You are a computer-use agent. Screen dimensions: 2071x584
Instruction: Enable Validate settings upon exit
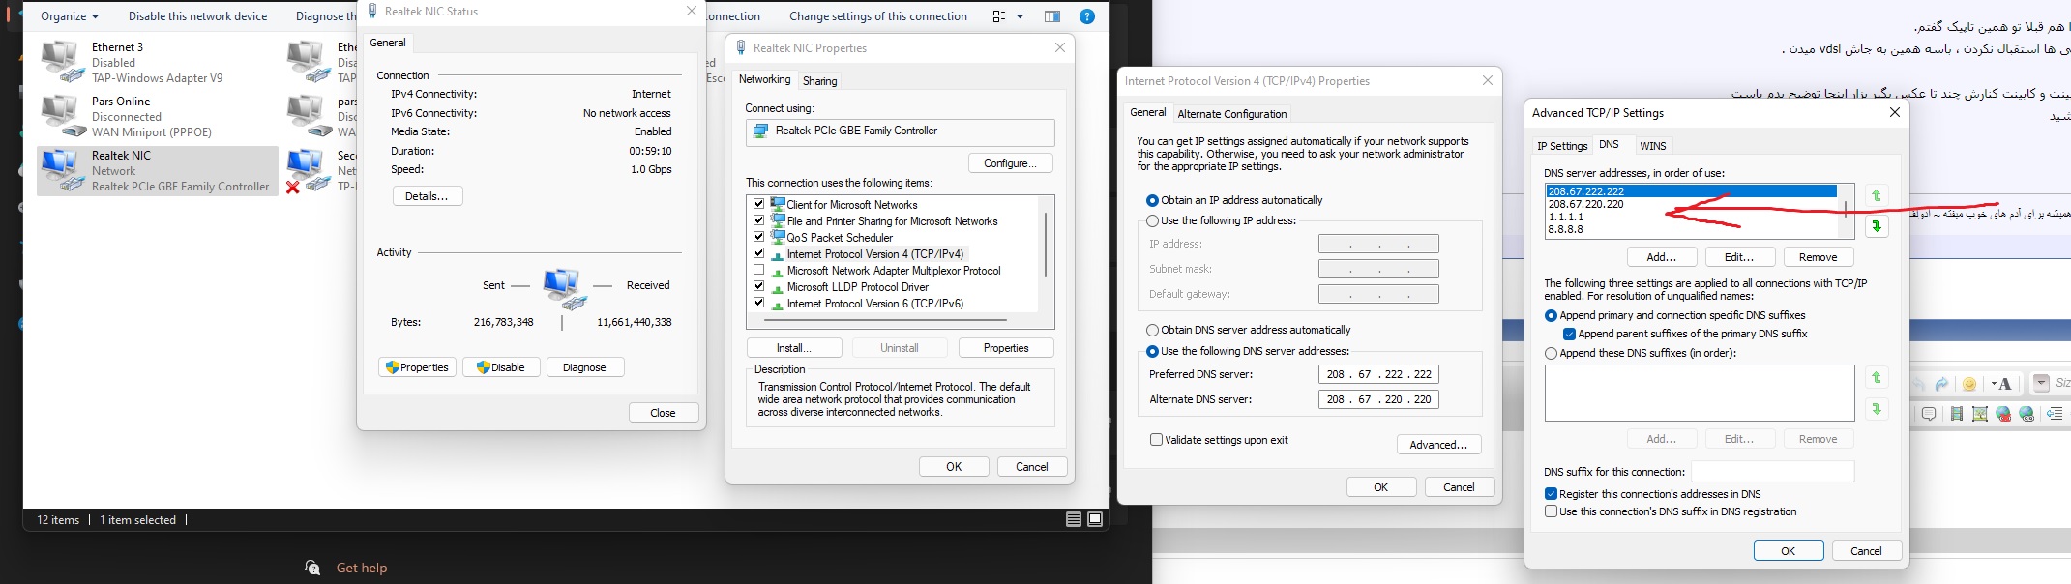click(x=1156, y=439)
